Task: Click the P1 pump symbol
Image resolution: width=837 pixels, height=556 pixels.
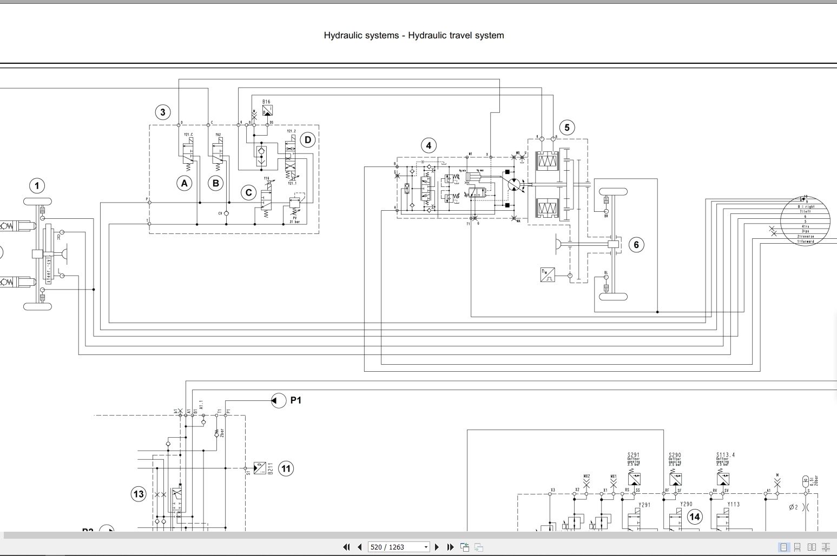Action: pos(278,400)
